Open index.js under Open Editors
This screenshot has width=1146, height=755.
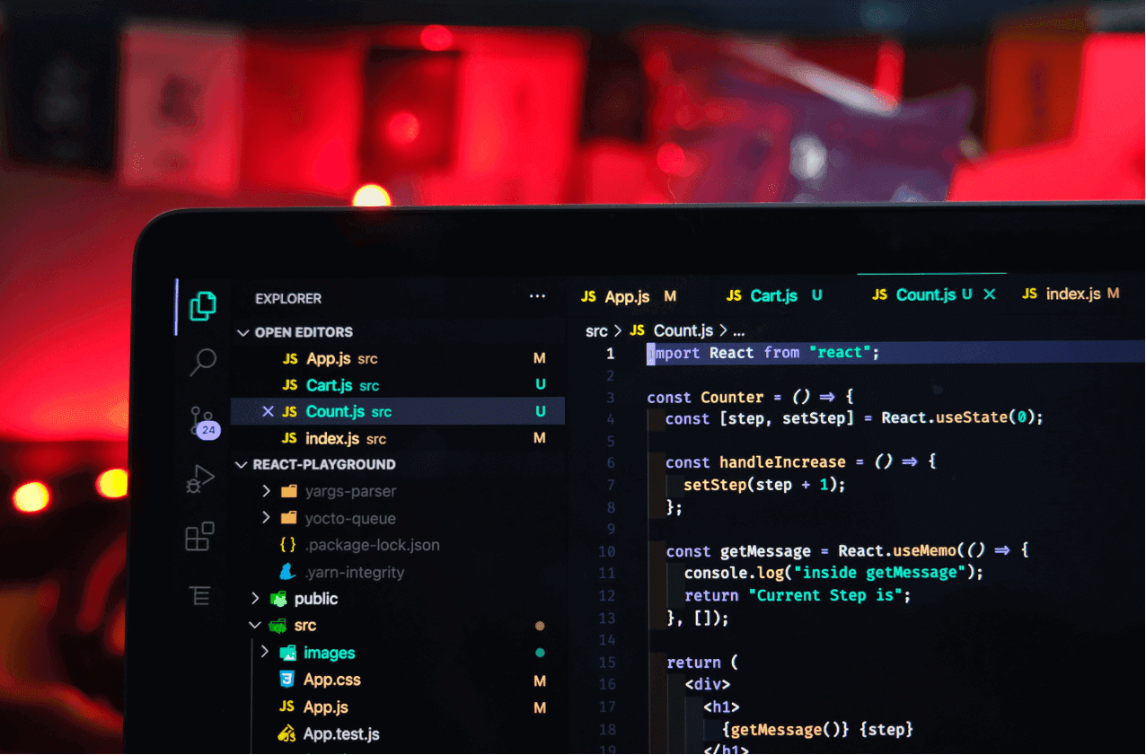(x=398, y=439)
